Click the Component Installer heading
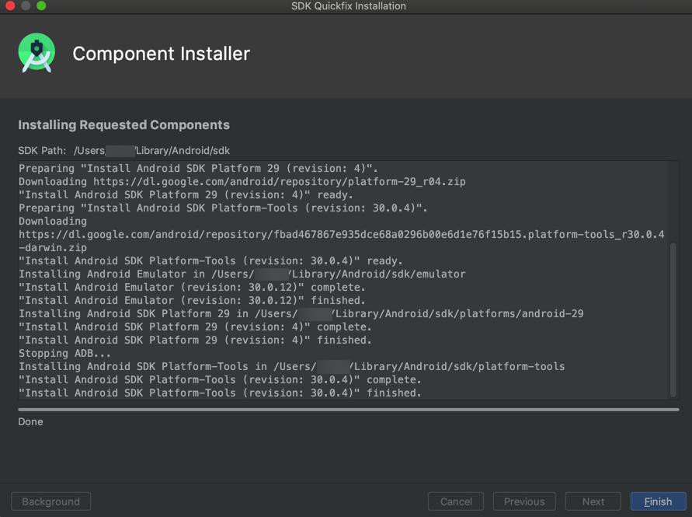The width and height of the screenshot is (692, 517). pyautogui.click(x=161, y=54)
